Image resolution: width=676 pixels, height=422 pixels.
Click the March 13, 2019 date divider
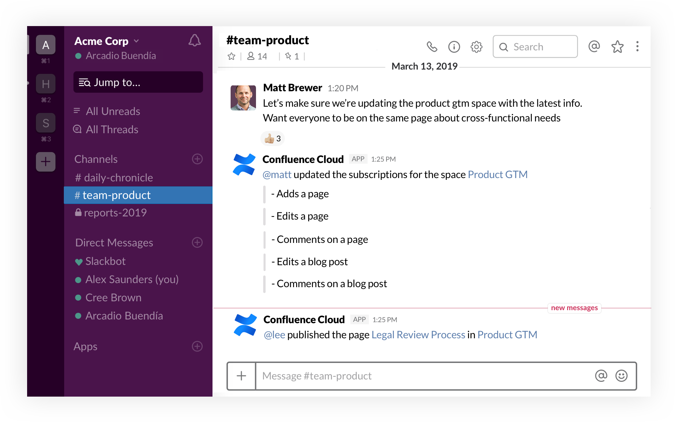click(x=424, y=66)
